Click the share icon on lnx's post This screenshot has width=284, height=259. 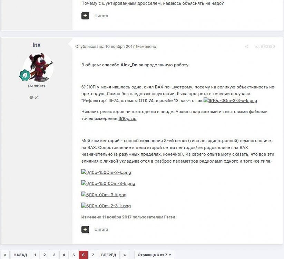tap(246, 46)
